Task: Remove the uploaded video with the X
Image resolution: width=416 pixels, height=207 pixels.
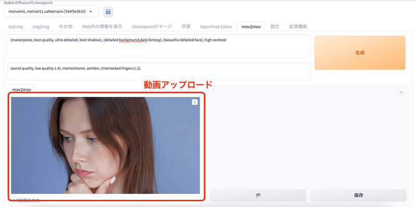Action: (x=194, y=102)
